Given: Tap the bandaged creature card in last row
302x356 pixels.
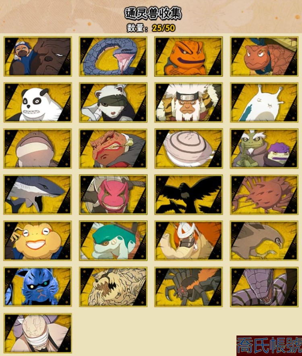Looking at the screenshot, I should click(x=37, y=333).
